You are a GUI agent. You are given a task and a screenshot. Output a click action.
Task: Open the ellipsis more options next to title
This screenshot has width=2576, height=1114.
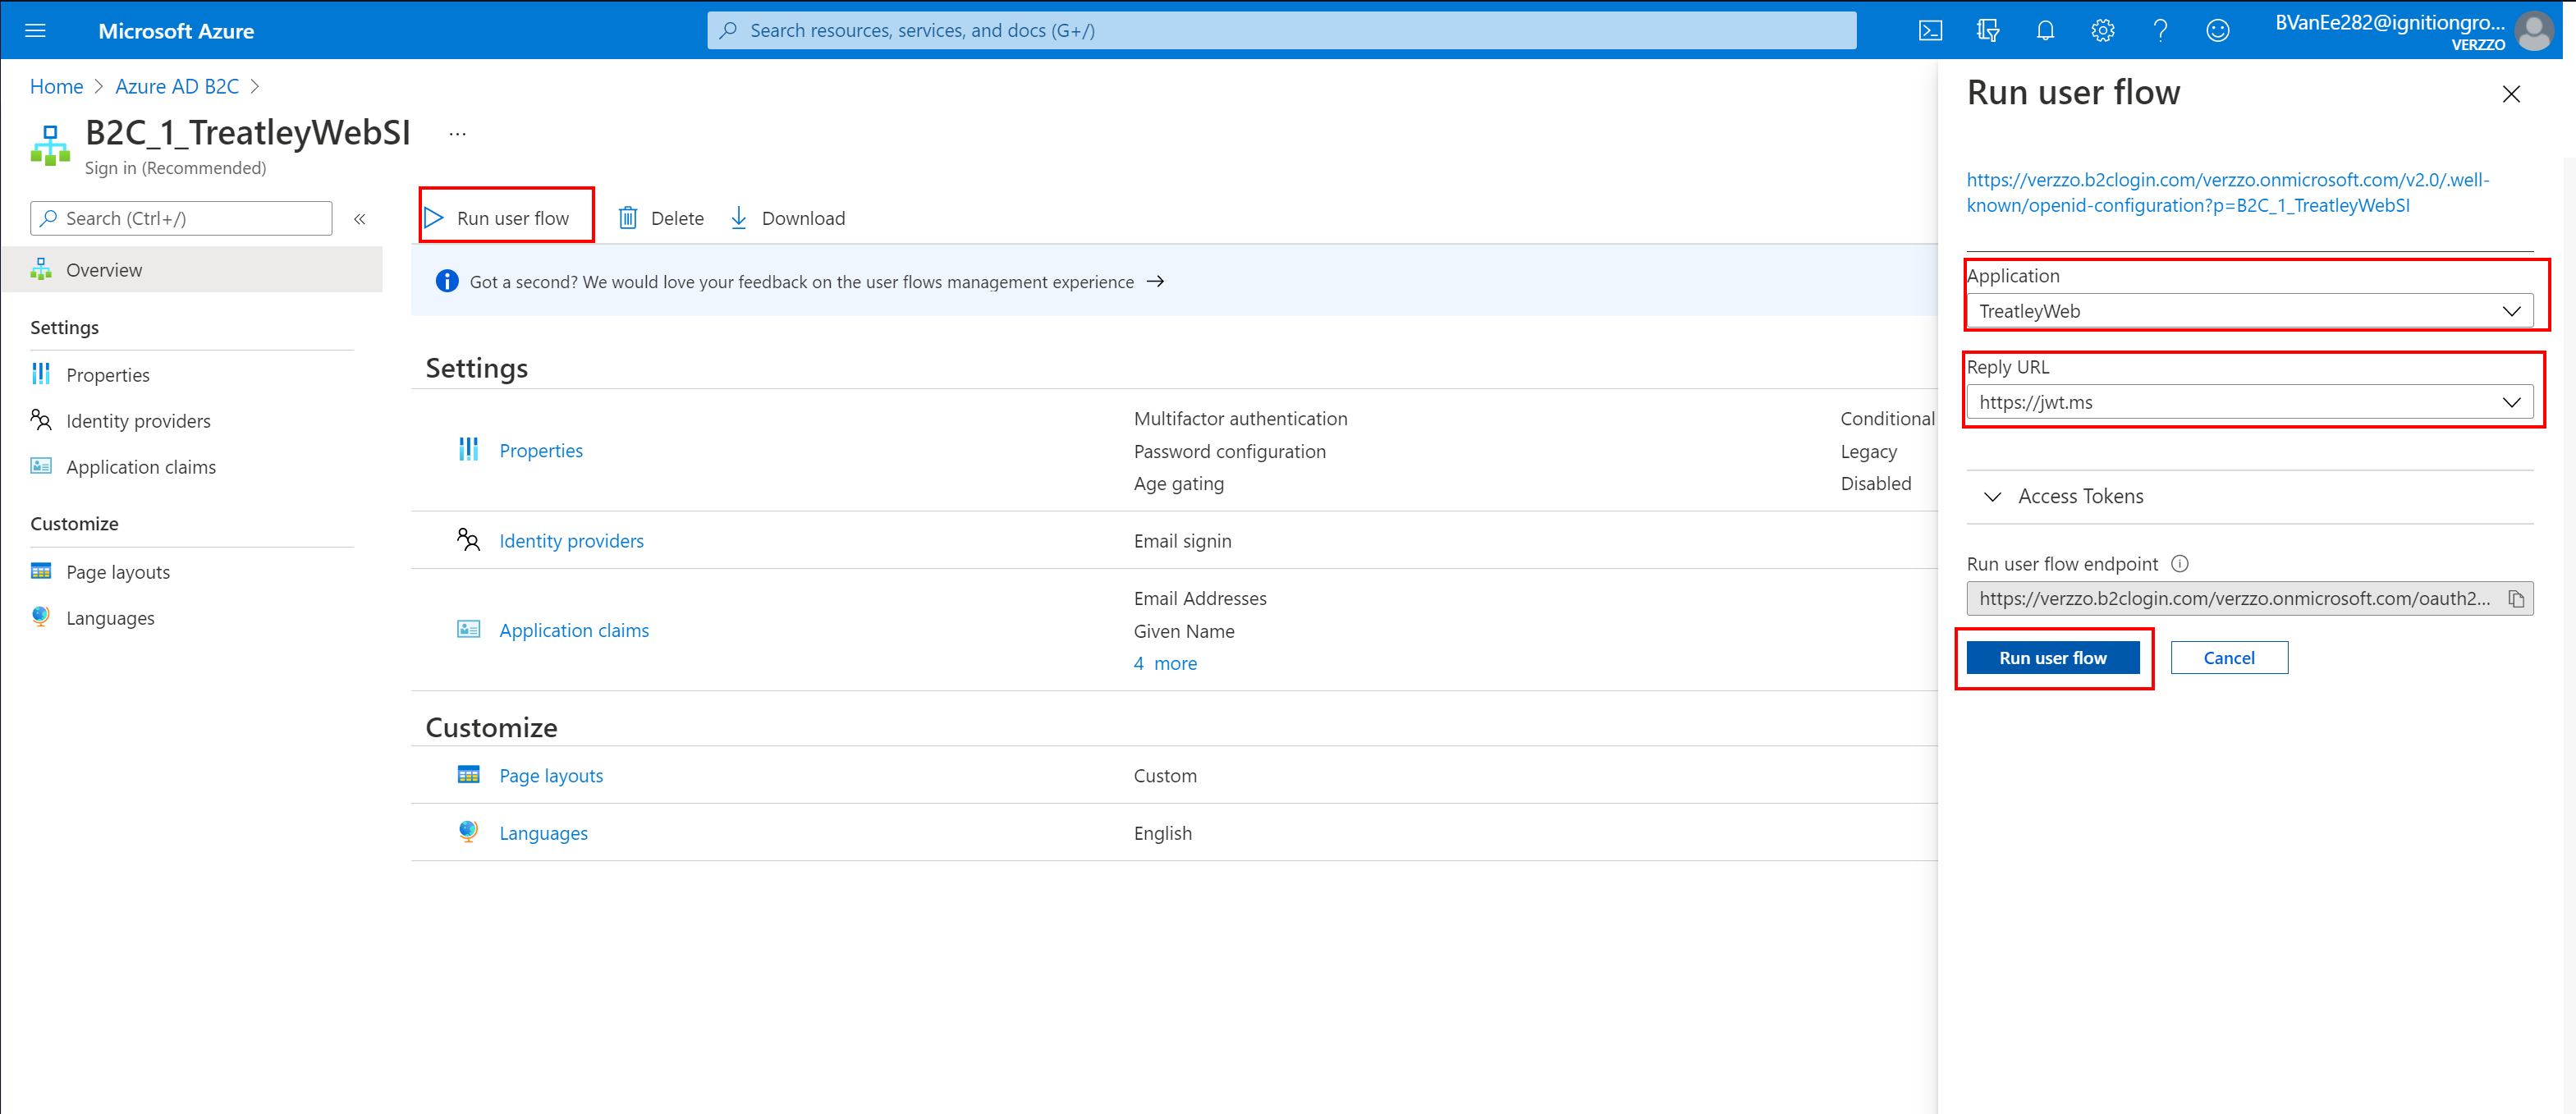457,133
